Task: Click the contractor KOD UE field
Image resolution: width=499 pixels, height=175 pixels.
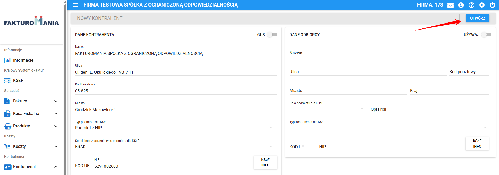Action: click(83, 166)
